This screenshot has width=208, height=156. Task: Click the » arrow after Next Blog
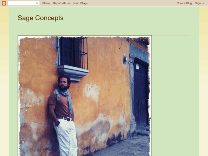pyautogui.click(x=87, y=3)
